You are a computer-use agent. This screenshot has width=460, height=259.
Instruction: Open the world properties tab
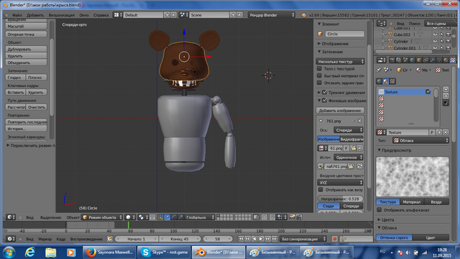(x=412, y=60)
